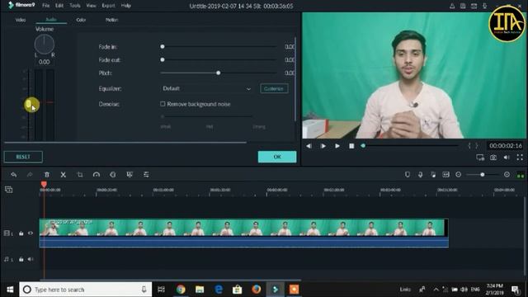
Task: Click the Type here to search box
Action: click(x=86, y=290)
